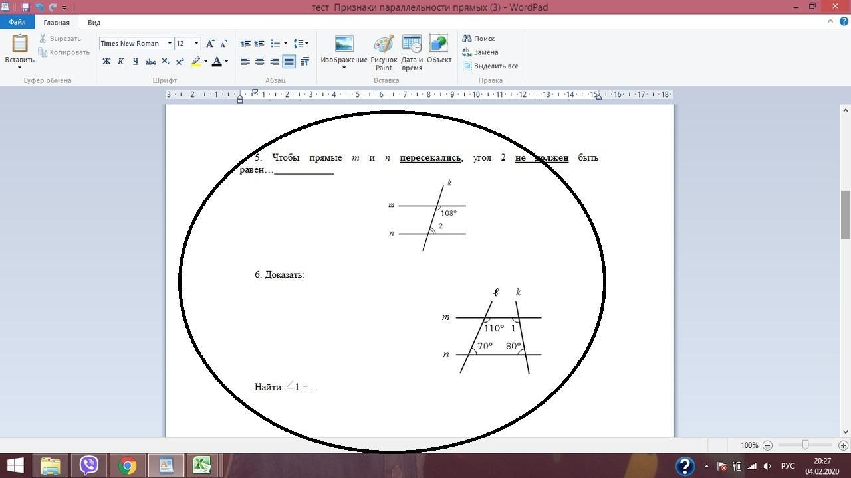Viewport: 851px width, 478px height.
Task: Click the Копировать (Copy) button
Action: (64, 52)
